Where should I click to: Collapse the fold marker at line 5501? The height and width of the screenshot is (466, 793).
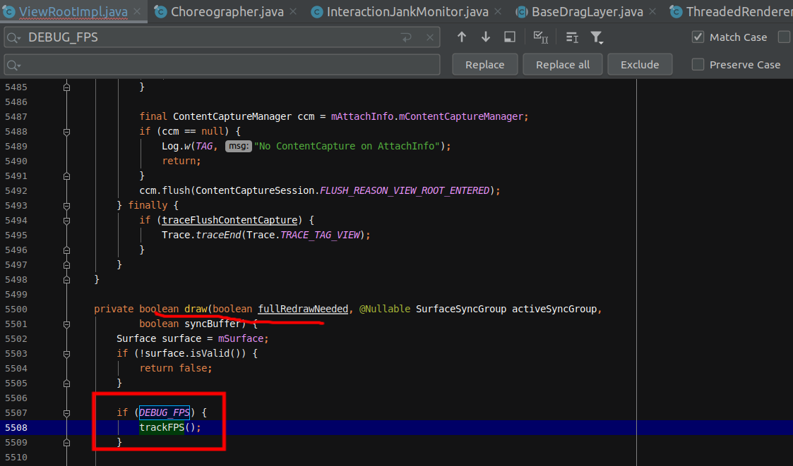[x=66, y=324]
